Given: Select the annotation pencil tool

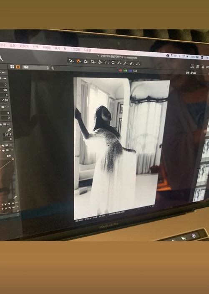Looking at the screenshot, I should click(138, 64).
